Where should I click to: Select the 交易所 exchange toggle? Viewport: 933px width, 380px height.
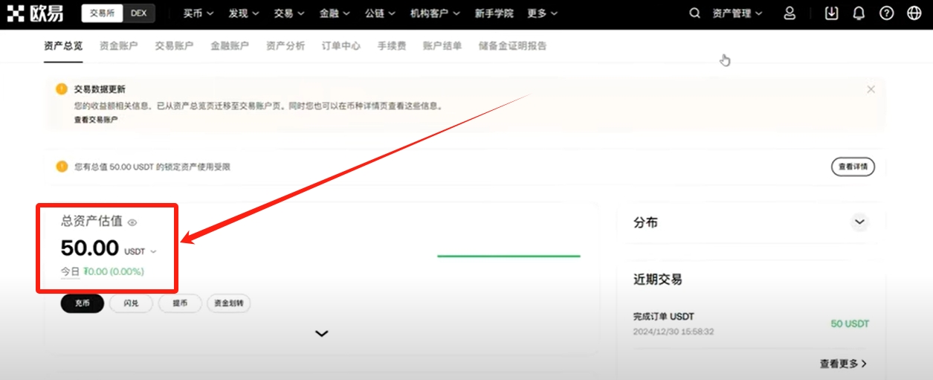[x=102, y=13]
